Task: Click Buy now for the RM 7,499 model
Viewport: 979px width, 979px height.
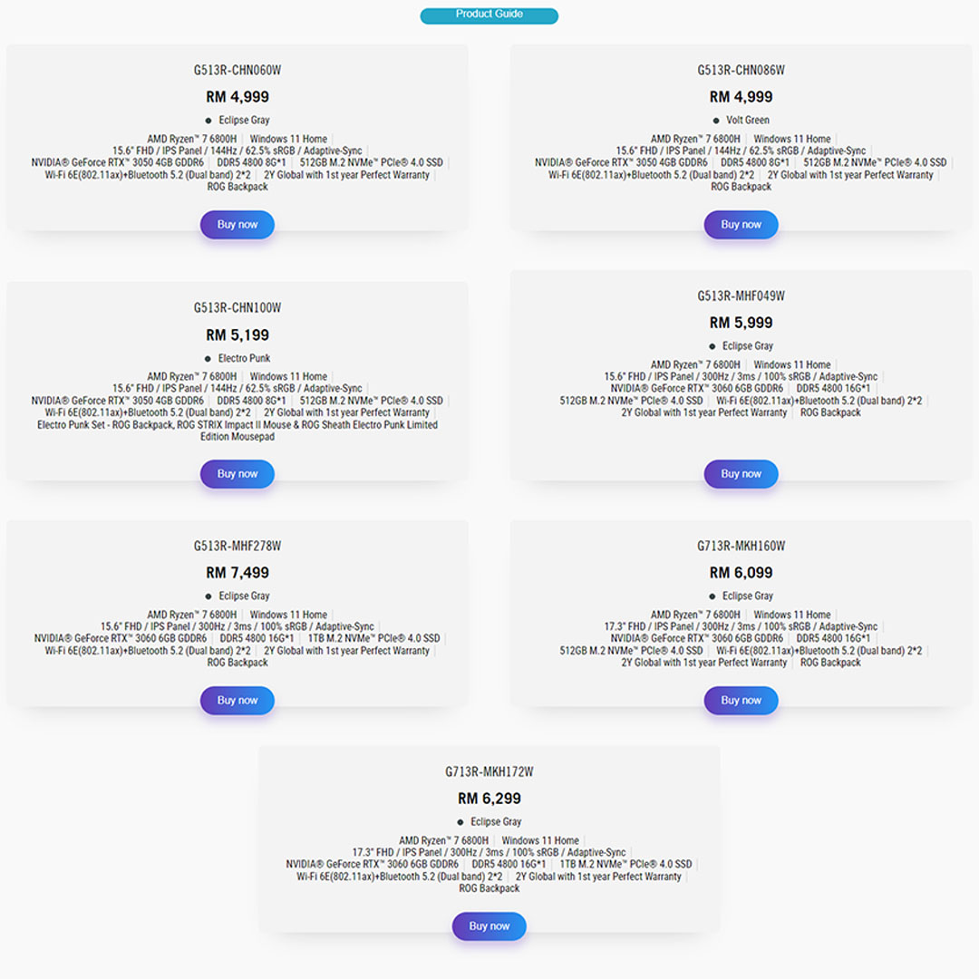Action: (x=237, y=700)
